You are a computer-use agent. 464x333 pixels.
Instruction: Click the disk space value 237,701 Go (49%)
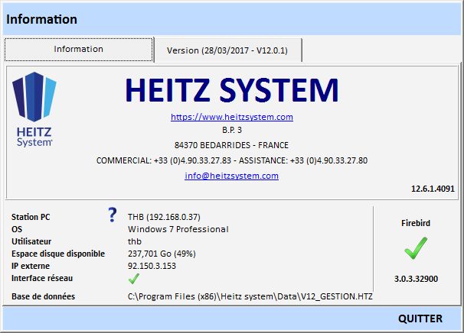(x=162, y=254)
